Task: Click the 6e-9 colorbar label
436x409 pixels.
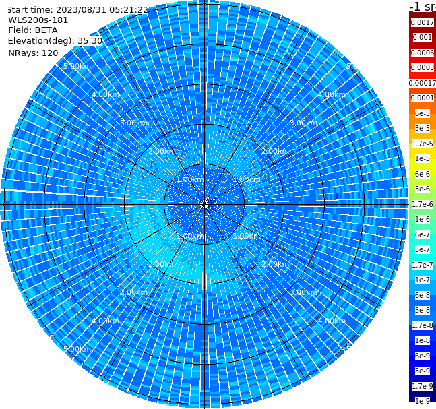Action: tap(423, 356)
